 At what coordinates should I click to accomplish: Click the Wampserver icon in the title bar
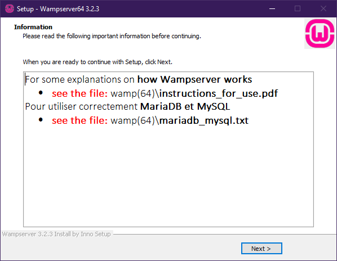coord(9,9)
